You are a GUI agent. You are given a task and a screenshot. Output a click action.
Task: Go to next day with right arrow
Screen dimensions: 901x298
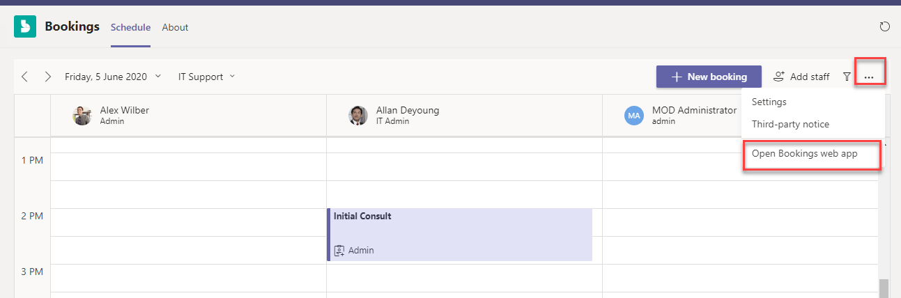[47, 77]
